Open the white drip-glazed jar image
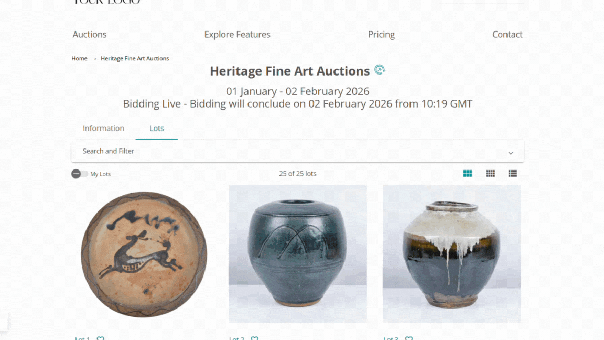 pyautogui.click(x=452, y=254)
